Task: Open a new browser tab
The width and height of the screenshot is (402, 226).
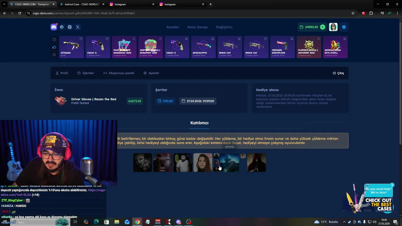Action: pyautogui.click(x=210, y=4)
